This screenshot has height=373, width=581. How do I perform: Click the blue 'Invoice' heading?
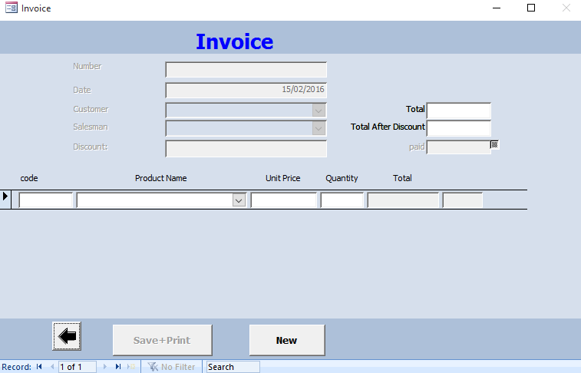pos(235,41)
